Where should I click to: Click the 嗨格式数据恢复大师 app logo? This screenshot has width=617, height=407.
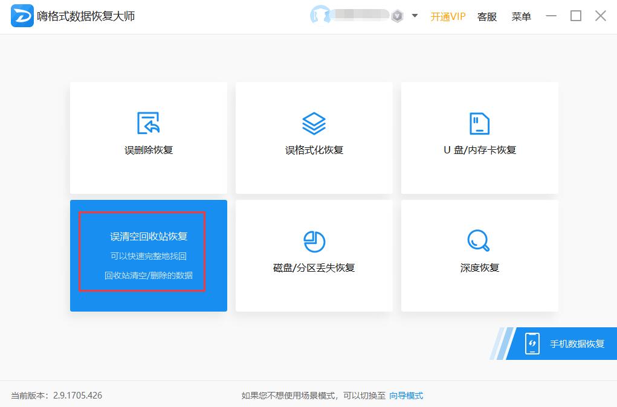coord(22,16)
